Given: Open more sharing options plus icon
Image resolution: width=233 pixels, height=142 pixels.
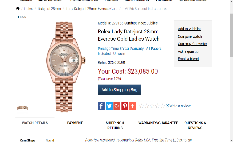Looking at the screenshot, I should click(133, 106).
